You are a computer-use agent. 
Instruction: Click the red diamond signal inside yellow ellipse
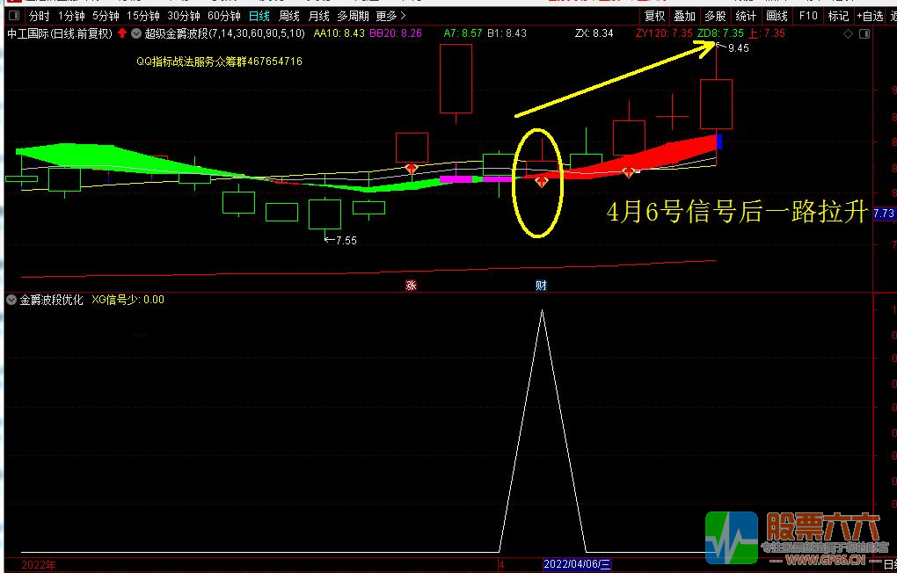pos(542,182)
